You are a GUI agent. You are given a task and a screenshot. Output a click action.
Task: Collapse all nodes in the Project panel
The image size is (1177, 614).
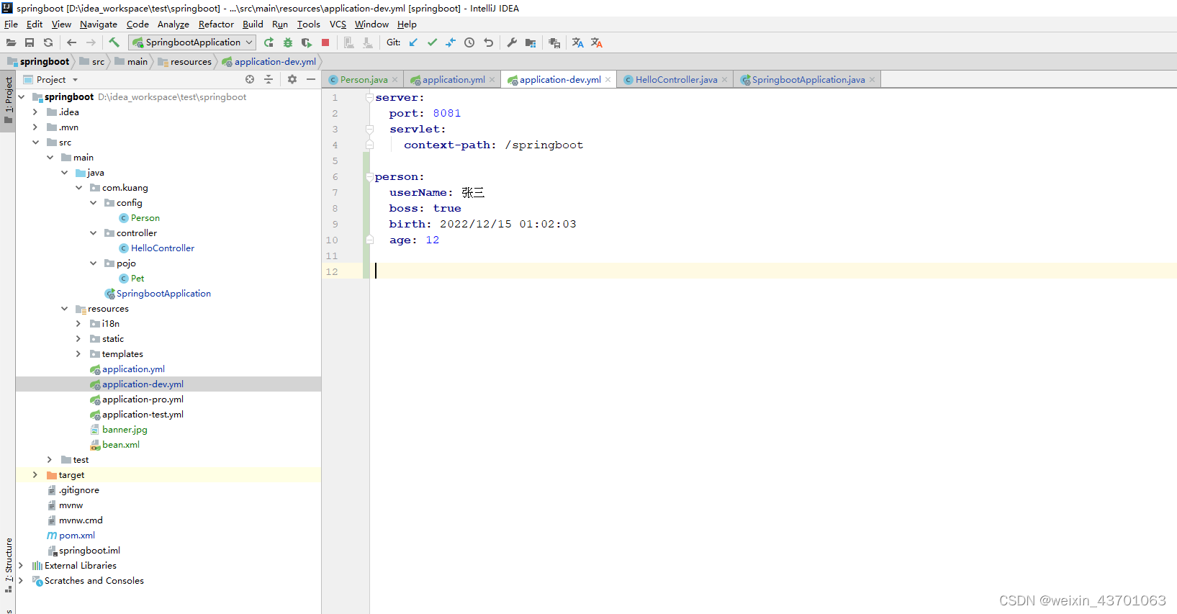(269, 79)
